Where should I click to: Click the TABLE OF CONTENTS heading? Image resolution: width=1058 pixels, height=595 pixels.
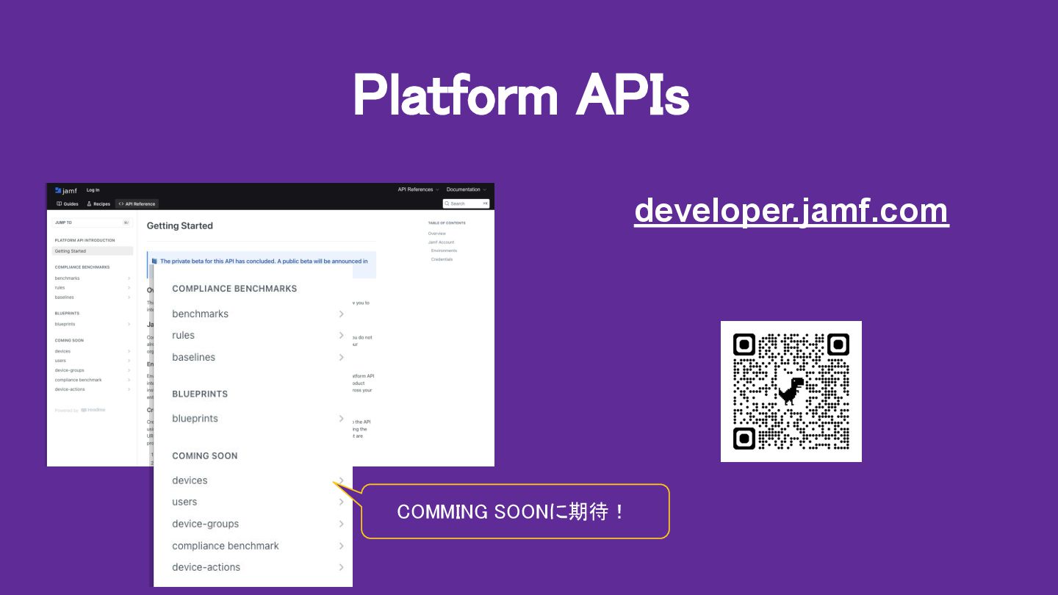pos(447,223)
